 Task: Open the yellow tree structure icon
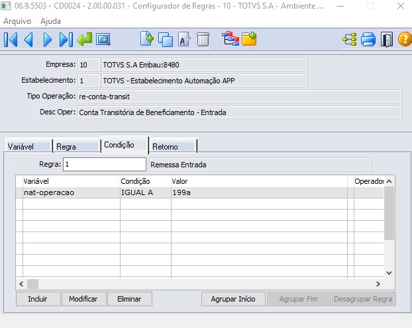click(350, 40)
